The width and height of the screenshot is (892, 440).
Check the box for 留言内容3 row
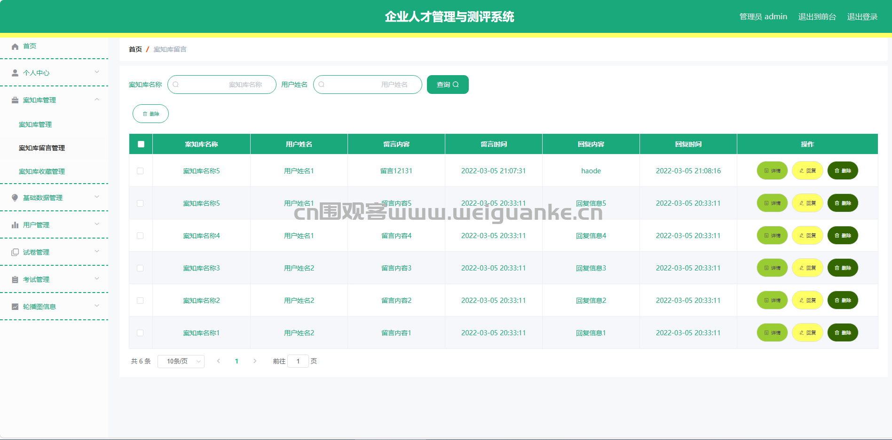(140, 268)
